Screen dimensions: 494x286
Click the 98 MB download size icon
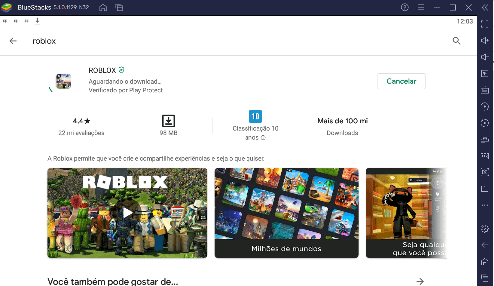168,121
